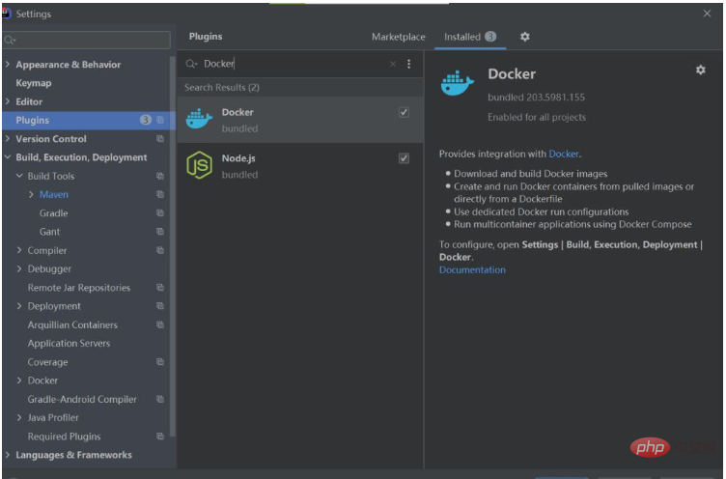
Task: Click the Node.js plugin logo icon
Action: click(x=199, y=165)
